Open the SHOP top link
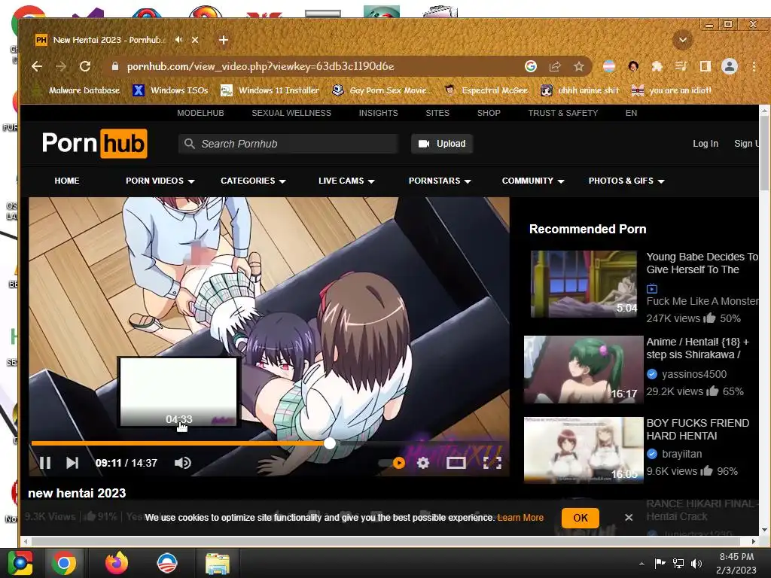 click(x=489, y=113)
